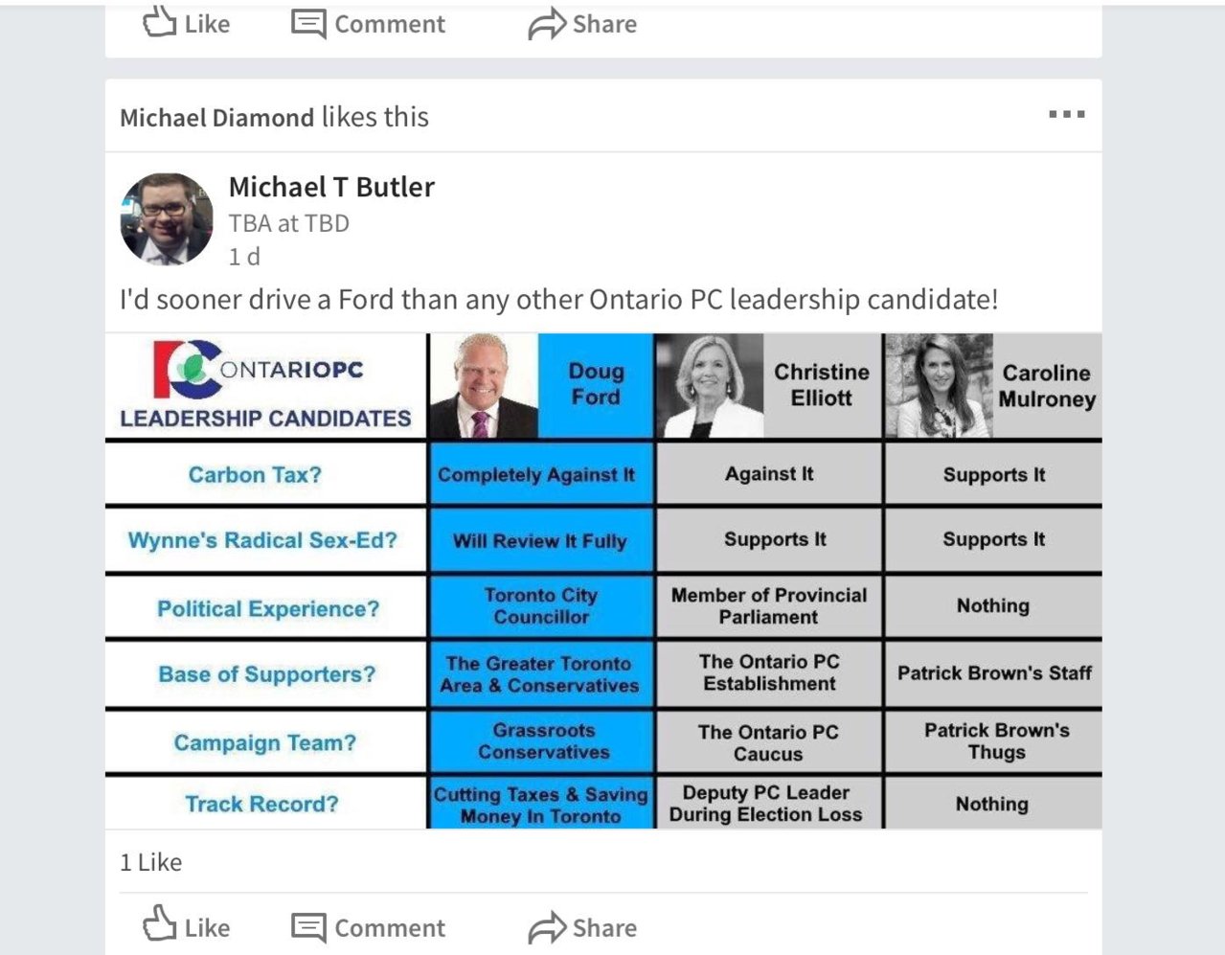The height and width of the screenshot is (955, 1225).
Task: Click the Christine Elliott photo in the chart
Action: tap(709, 386)
